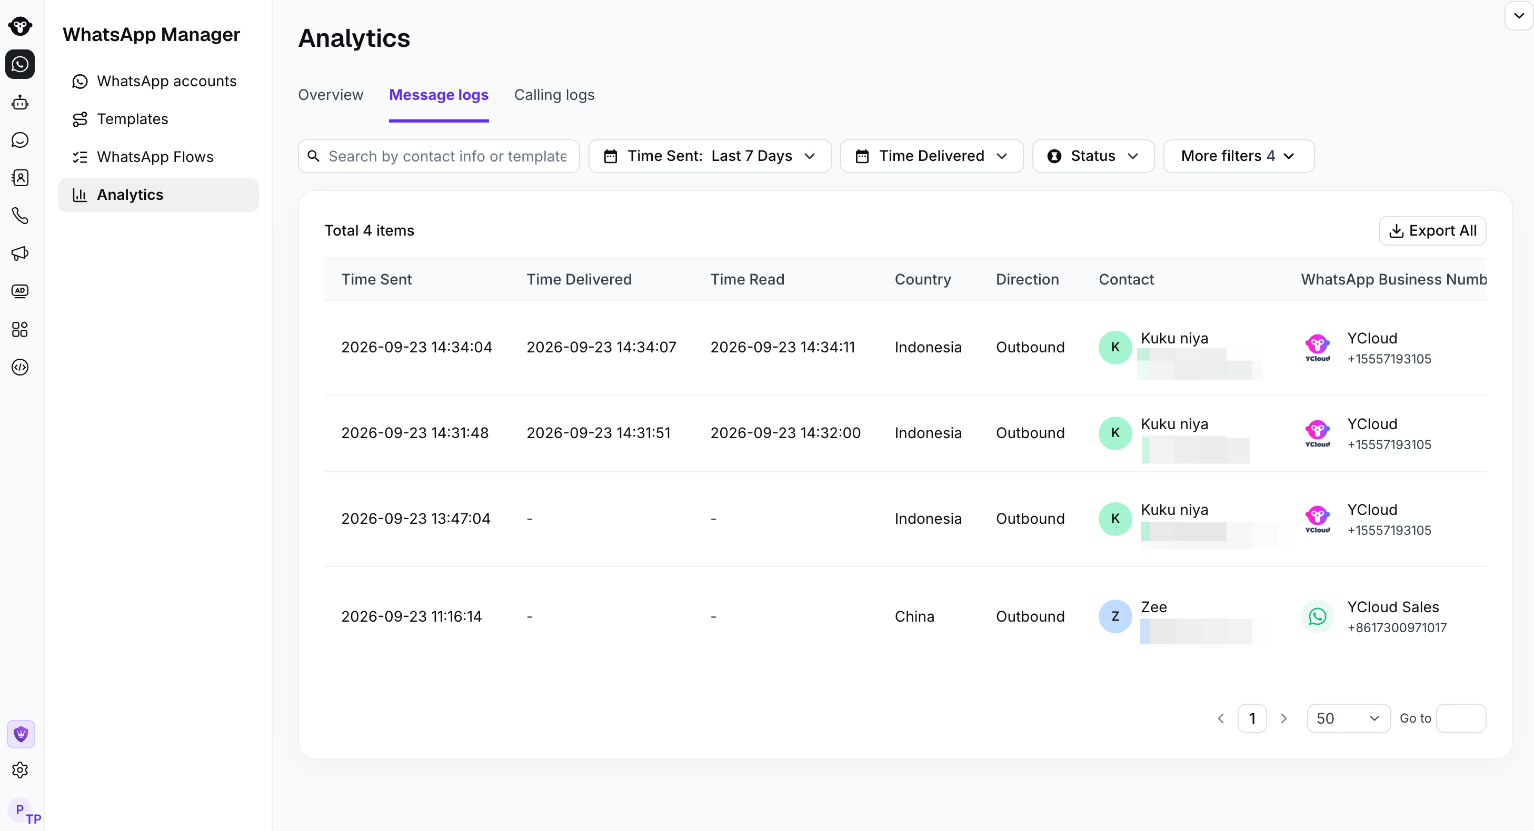Select the Message logs tab
1534x831 pixels.
(439, 95)
